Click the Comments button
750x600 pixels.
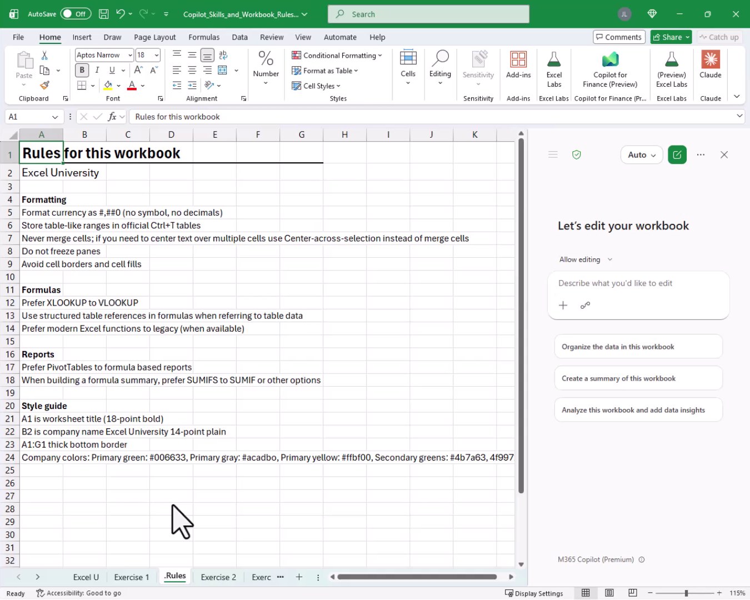(x=619, y=37)
